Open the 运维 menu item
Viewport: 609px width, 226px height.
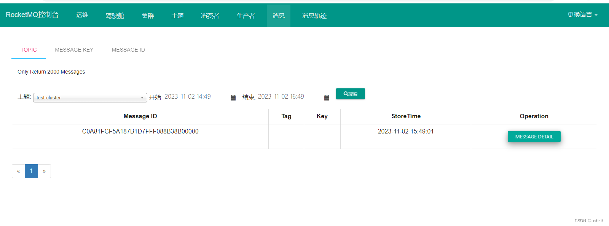82,15
